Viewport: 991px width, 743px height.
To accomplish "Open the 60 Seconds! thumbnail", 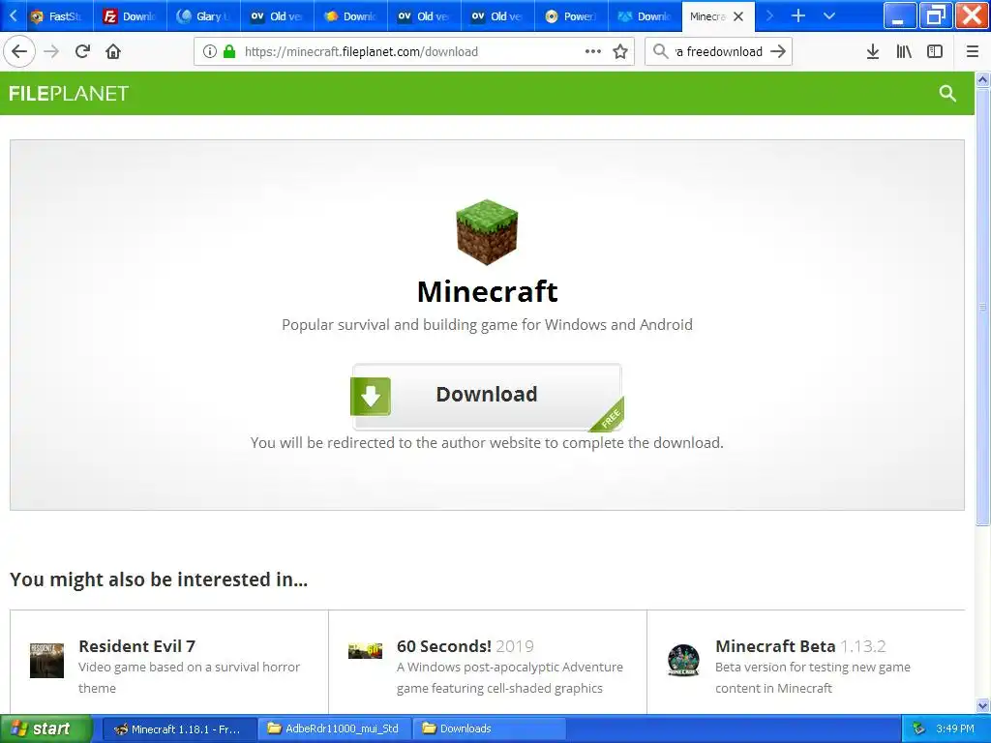I will (365, 651).
